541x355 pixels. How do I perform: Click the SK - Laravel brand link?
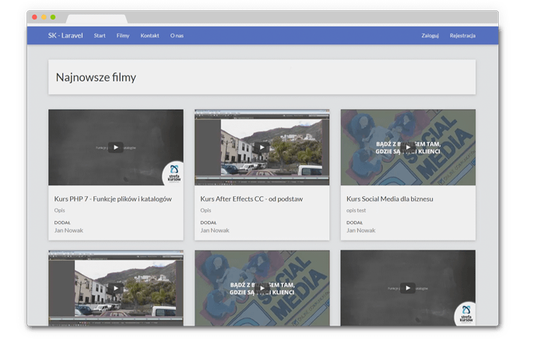pos(65,36)
